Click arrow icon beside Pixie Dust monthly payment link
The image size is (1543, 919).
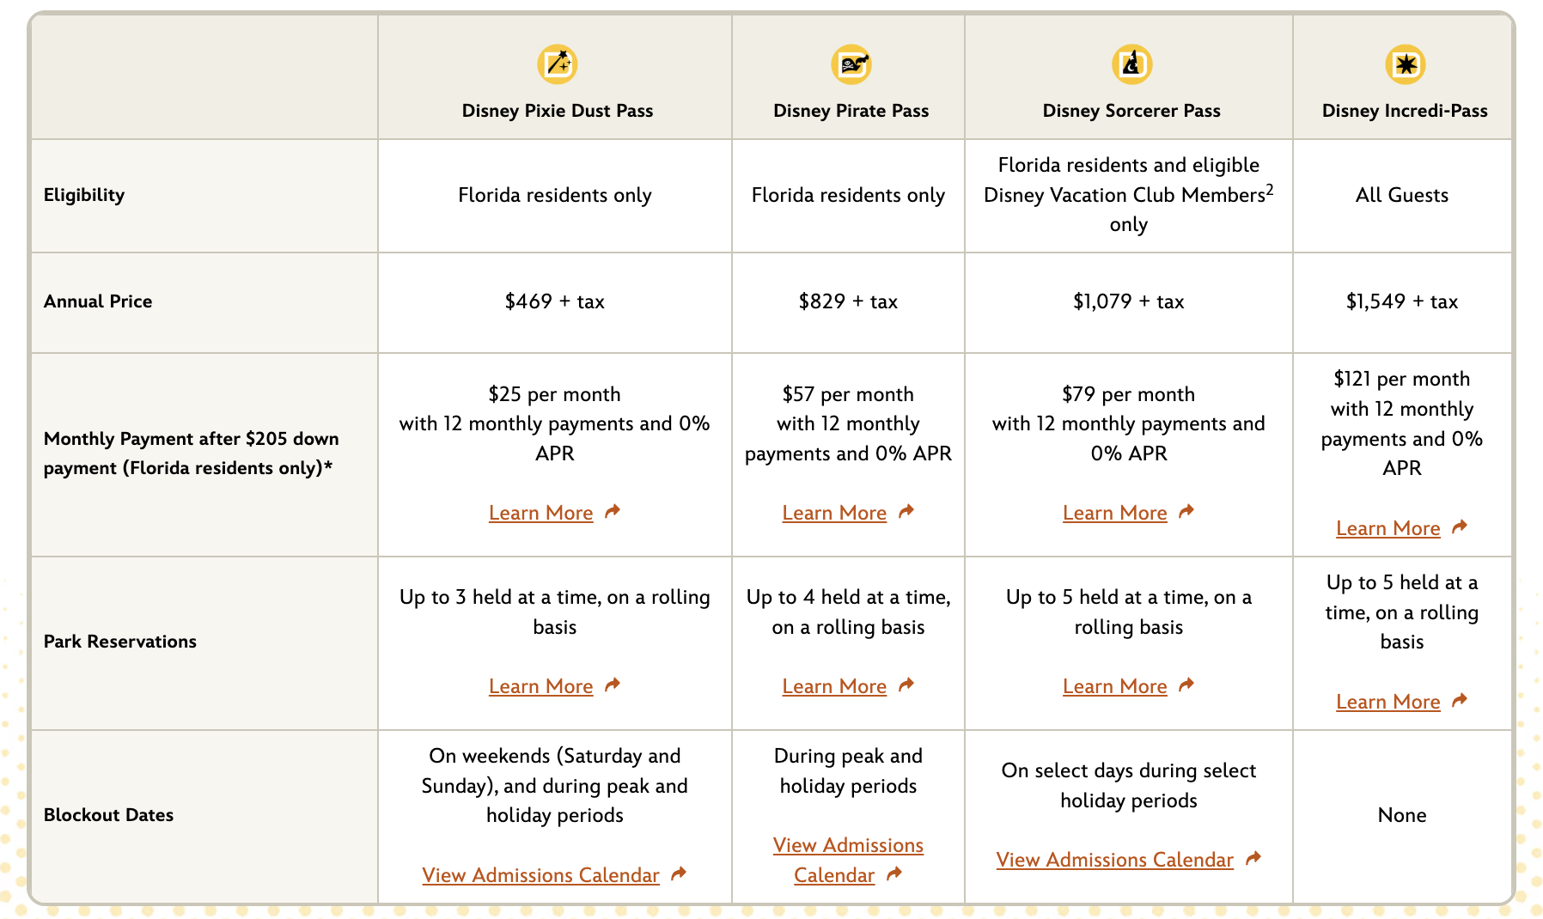(613, 512)
